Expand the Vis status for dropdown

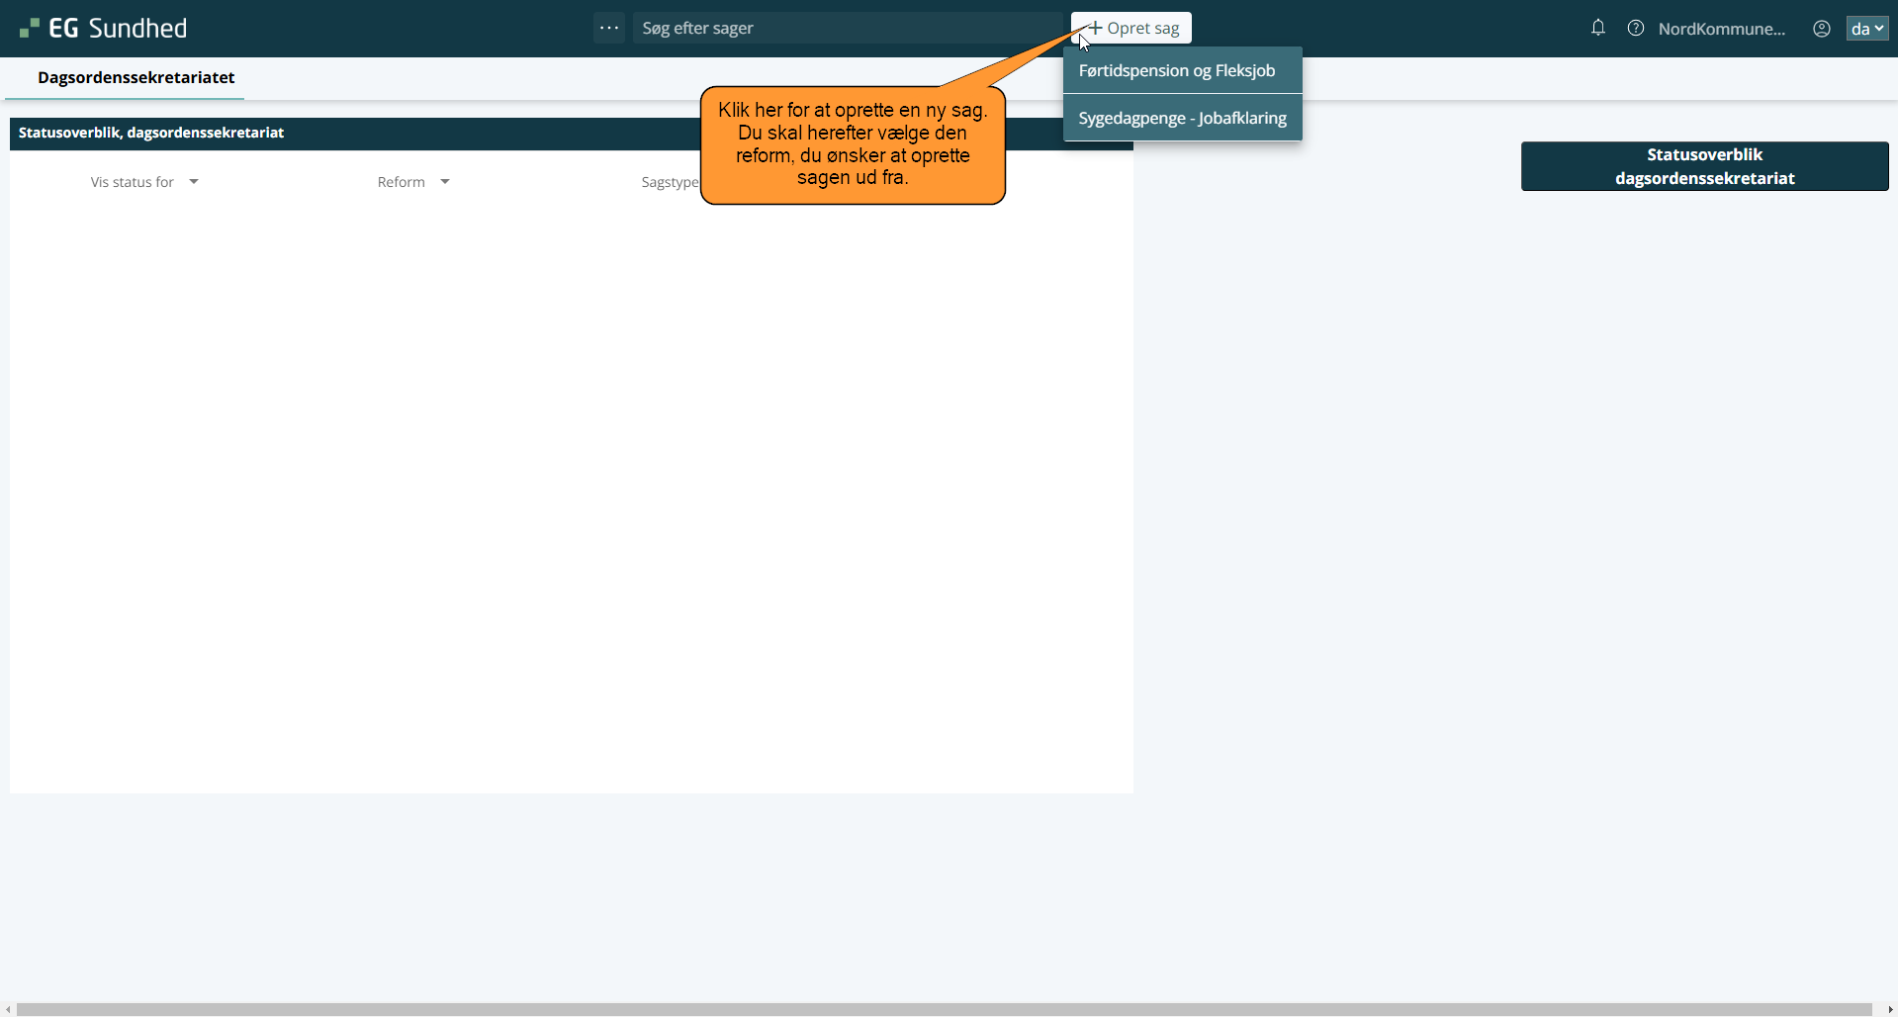[144, 182]
